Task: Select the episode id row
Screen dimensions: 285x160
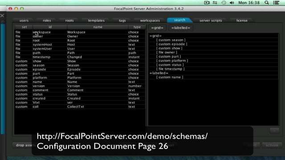Action: click(80, 69)
